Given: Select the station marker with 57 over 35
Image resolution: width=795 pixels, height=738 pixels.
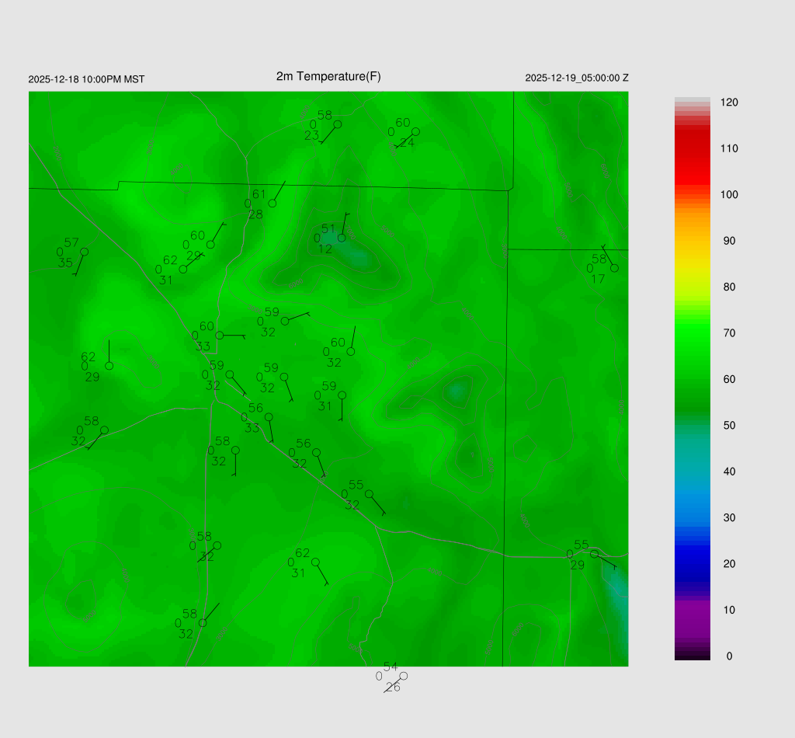Looking at the screenshot, I should click(x=84, y=252).
